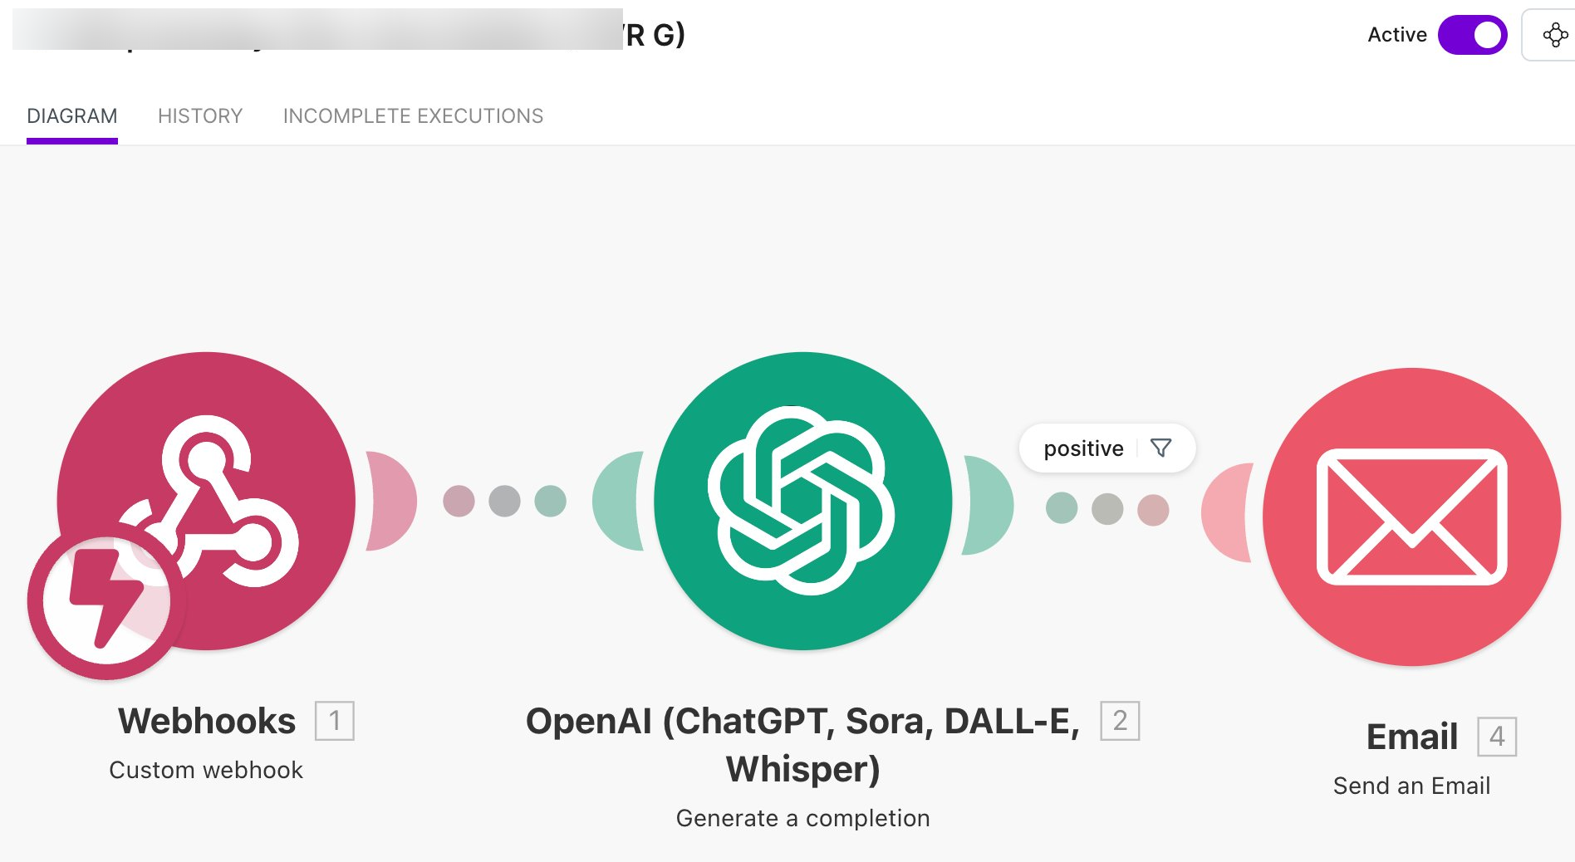Click the Webhooks output connector handle

click(389, 501)
